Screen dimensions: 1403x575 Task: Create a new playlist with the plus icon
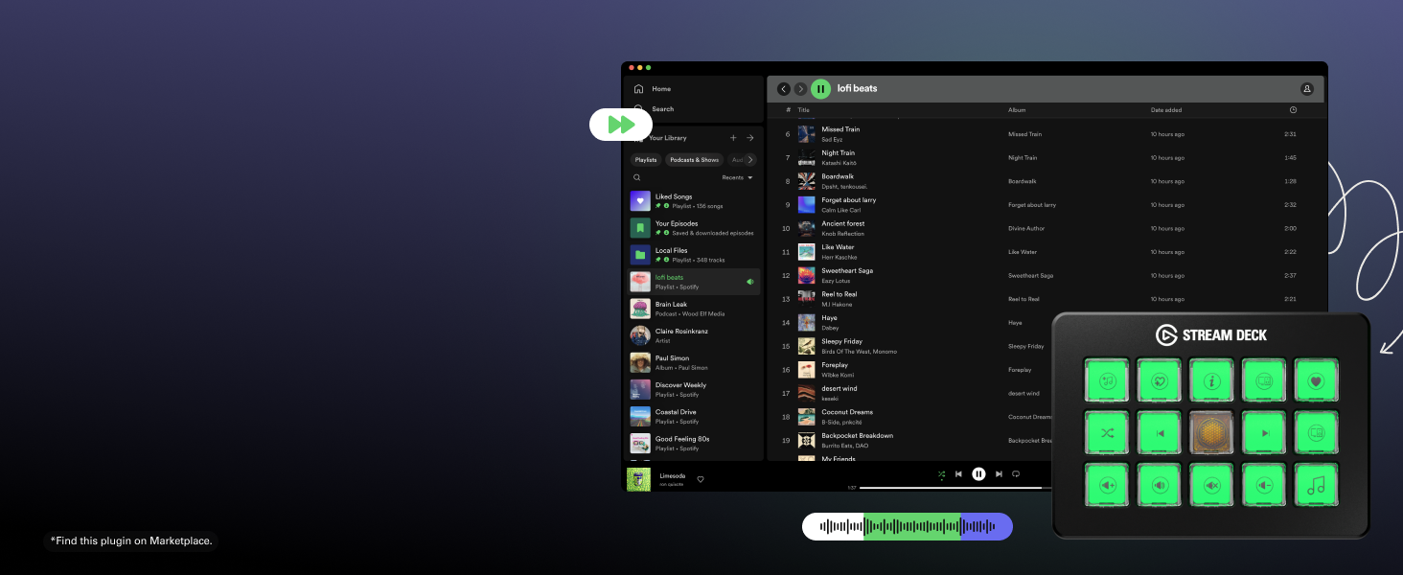(x=733, y=138)
